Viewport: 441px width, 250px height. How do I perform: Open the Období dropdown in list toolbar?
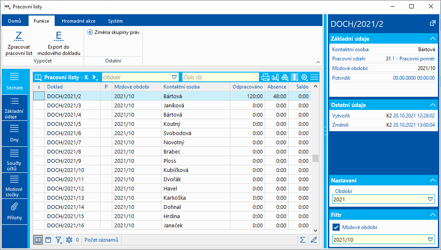point(174,77)
